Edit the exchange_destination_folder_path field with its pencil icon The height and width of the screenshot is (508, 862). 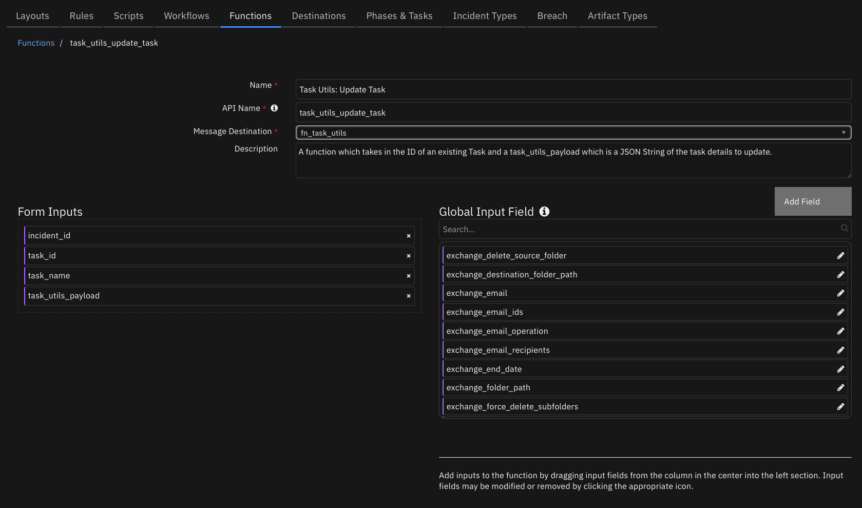click(x=840, y=274)
